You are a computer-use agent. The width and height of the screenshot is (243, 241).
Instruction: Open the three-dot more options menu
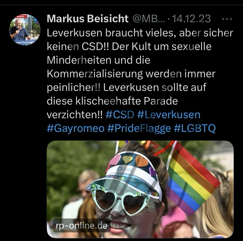pos(227,19)
